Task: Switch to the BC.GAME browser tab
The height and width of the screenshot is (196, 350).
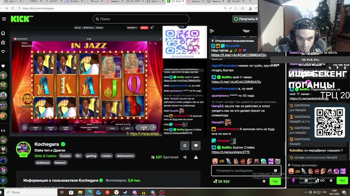Action: (x=135, y=1)
